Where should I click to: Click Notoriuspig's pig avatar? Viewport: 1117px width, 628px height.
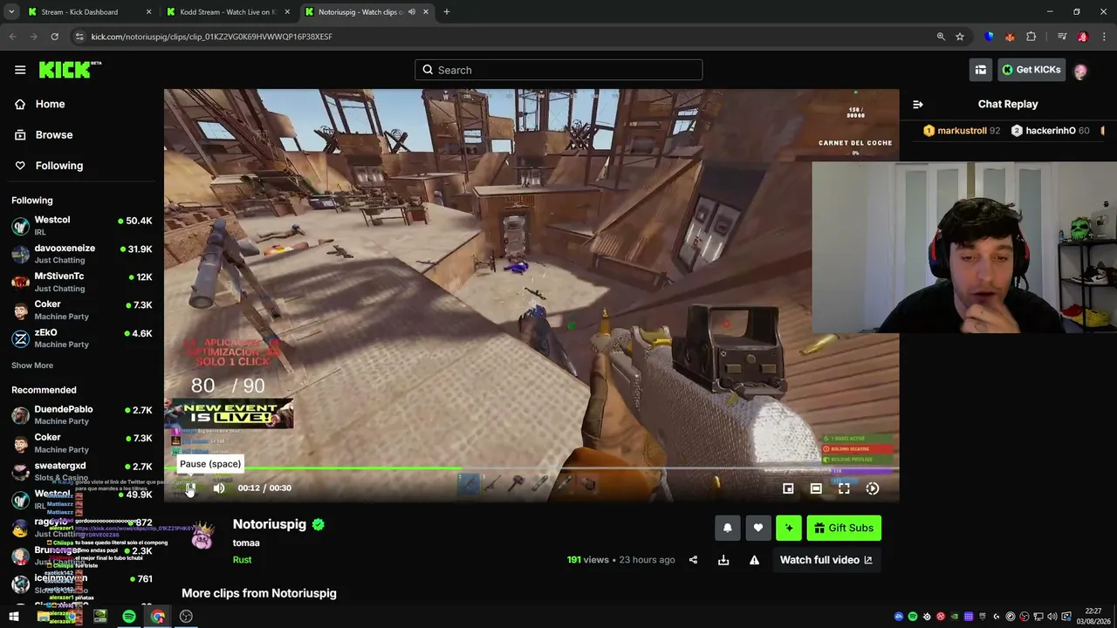202,536
